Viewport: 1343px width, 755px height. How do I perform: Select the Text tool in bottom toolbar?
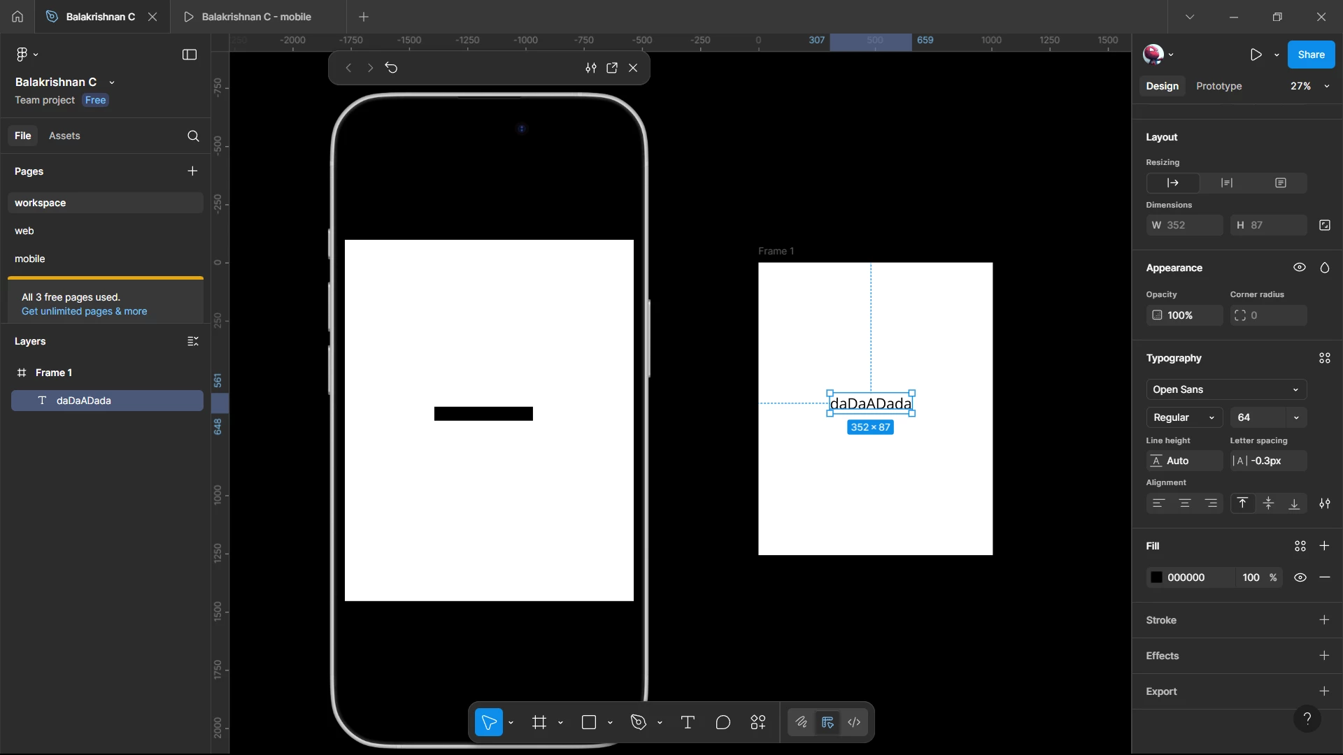pos(688,722)
